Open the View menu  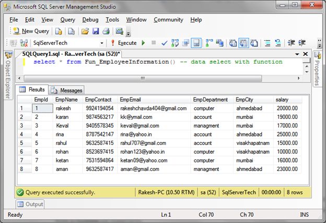pyautogui.click(x=47, y=20)
